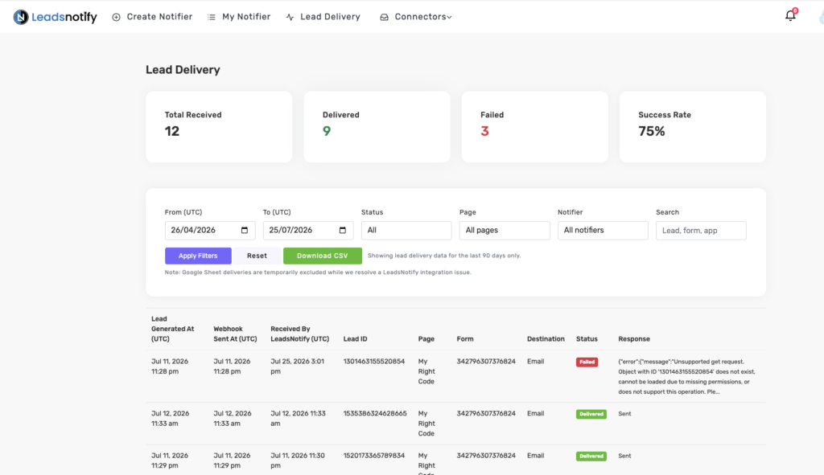
Task: Open the From (UTC) calendar picker icon
Action: [x=245, y=231]
